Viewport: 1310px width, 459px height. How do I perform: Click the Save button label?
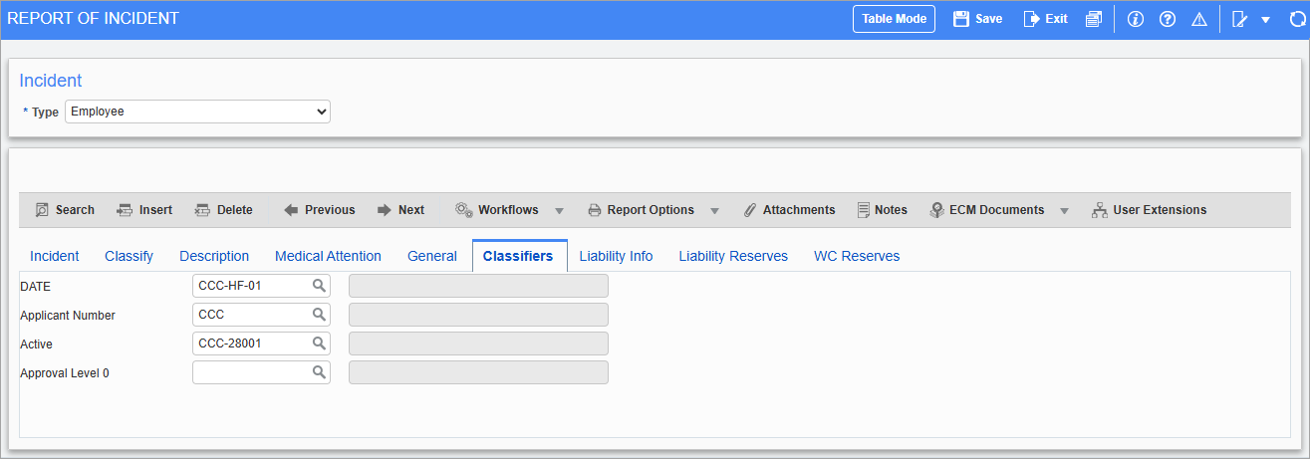(988, 19)
